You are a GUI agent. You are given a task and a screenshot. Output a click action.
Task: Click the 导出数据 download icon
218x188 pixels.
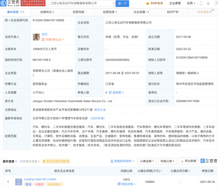pos(182,161)
